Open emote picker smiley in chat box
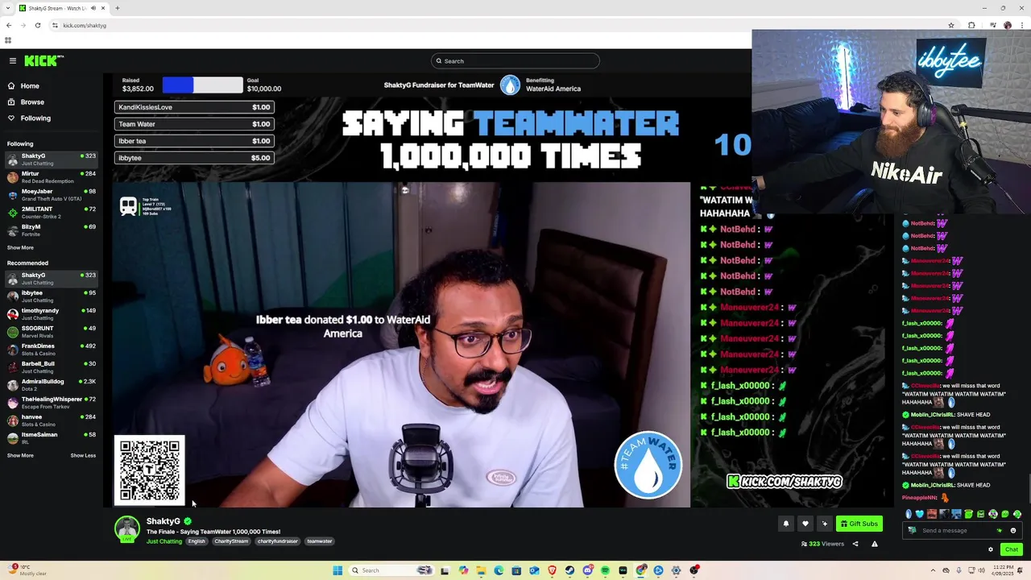 pos(1013,531)
